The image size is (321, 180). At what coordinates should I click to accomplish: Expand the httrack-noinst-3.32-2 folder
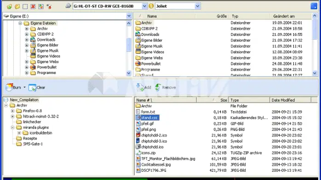coord(13,116)
